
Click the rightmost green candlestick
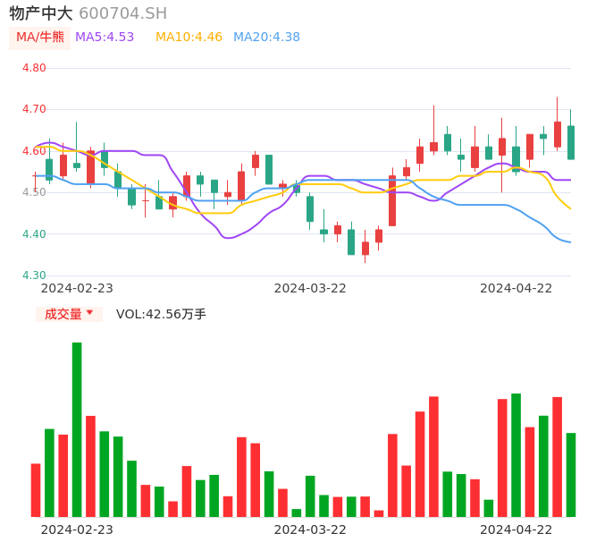click(571, 142)
